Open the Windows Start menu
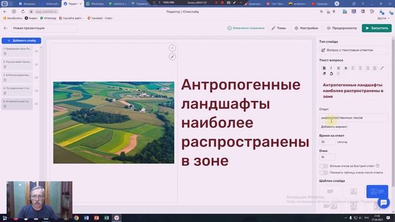 click(x=4, y=218)
